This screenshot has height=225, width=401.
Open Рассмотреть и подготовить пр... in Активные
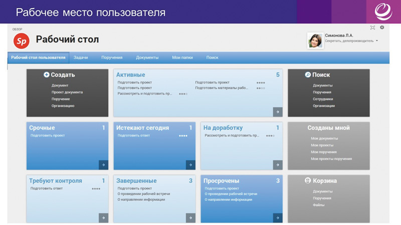pos(145,93)
